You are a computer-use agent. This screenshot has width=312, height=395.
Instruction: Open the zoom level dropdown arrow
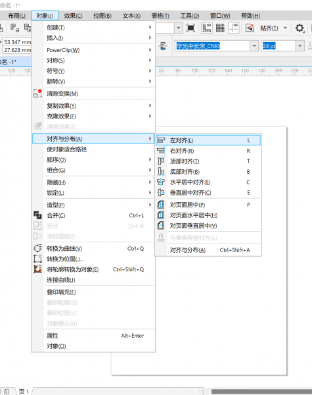pos(179,28)
